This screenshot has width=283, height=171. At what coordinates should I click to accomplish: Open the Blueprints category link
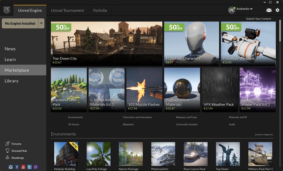128,124
